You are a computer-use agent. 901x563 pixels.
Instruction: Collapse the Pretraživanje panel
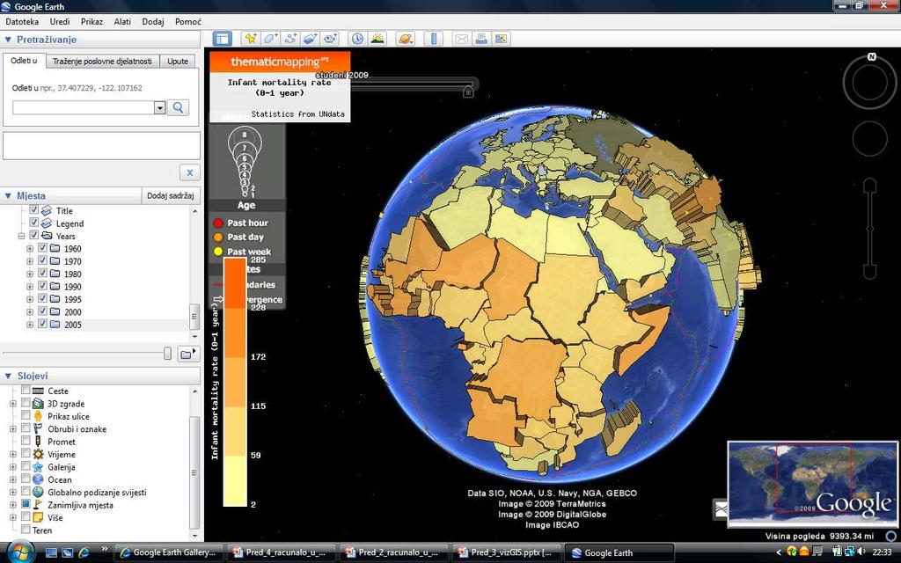pyautogui.click(x=8, y=40)
